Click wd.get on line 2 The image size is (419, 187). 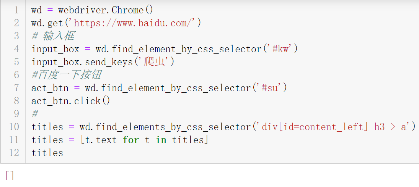pyautogui.click(x=47, y=23)
